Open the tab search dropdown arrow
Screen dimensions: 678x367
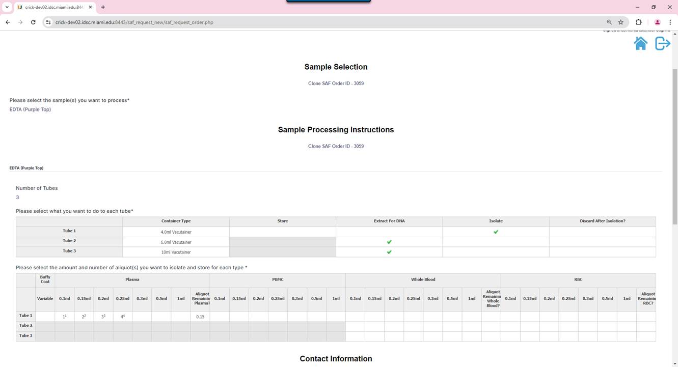pyautogui.click(x=7, y=7)
